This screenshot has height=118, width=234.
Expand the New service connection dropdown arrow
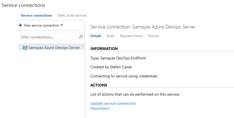click(62, 25)
